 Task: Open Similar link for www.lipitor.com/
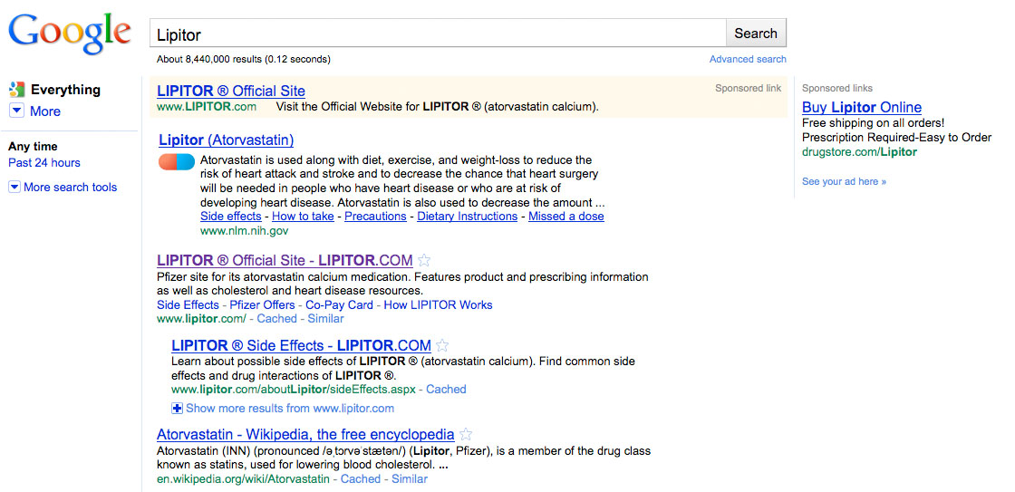(325, 319)
